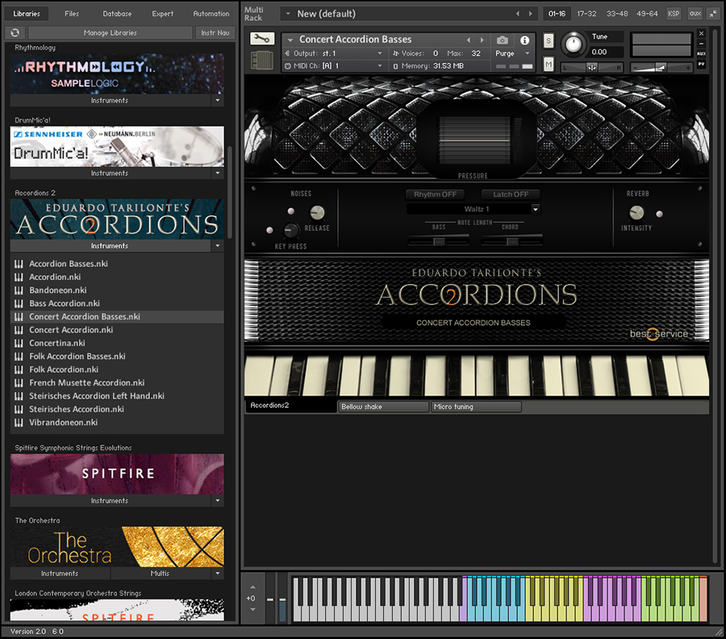Viewport: 726px width, 639px height.
Task: Load next multi with the right arrow
Action: coord(531,14)
